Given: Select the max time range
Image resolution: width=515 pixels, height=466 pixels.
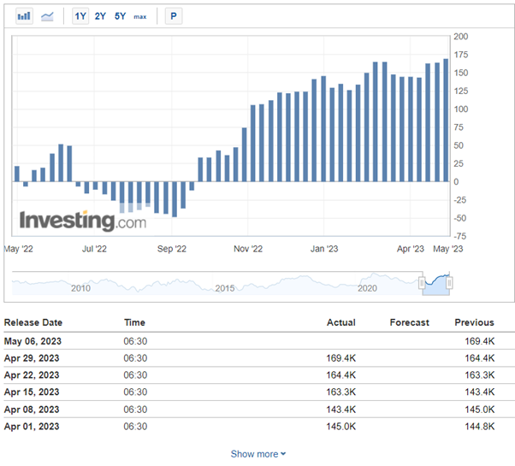Looking at the screenshot, I should coord(139,16).
